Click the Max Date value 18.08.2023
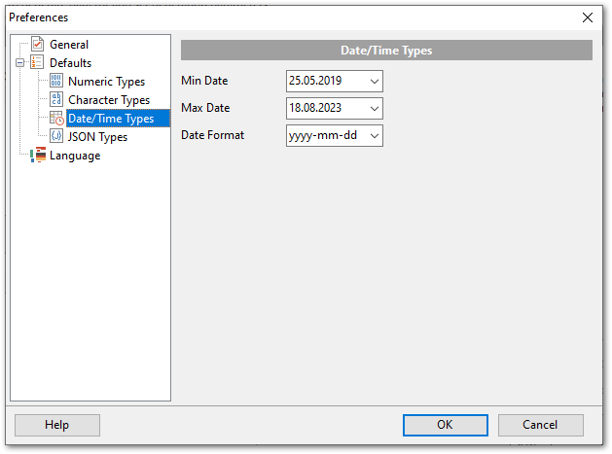This screenshot has height=454, width=612. (315, 108)
